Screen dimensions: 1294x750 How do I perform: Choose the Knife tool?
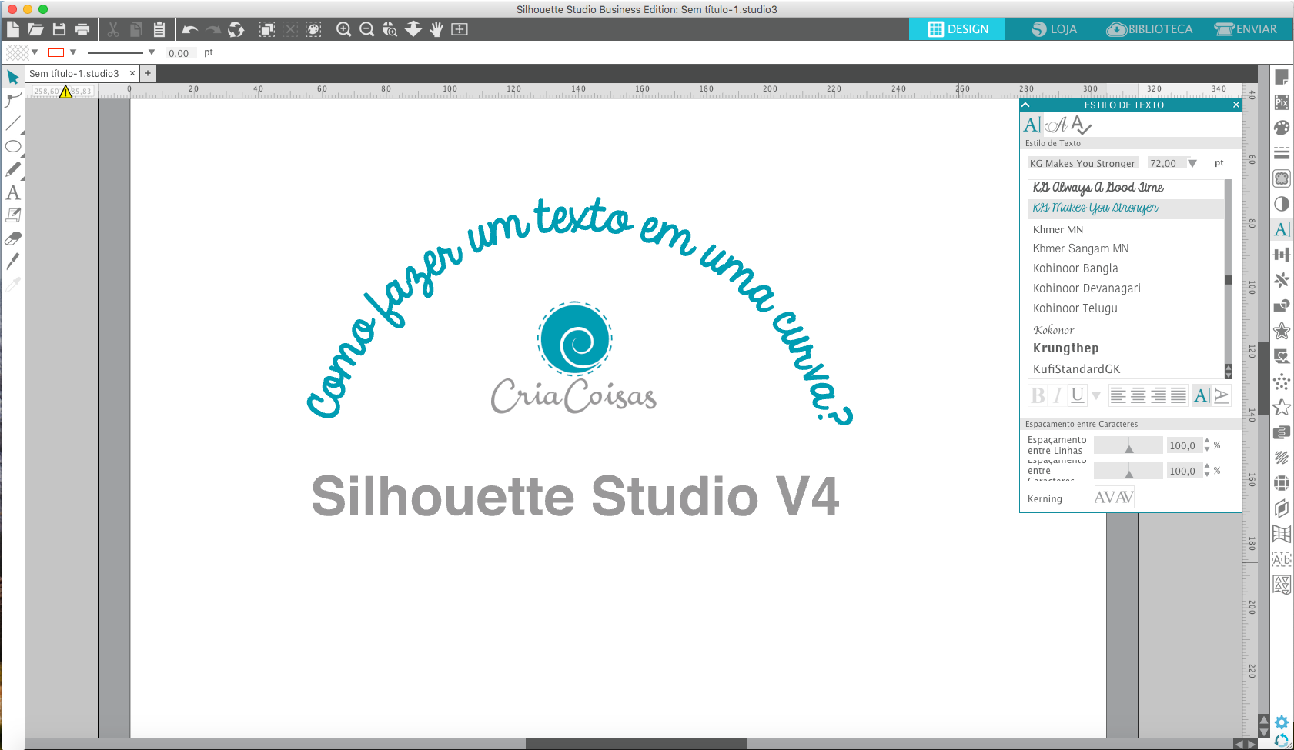point(12,262)
